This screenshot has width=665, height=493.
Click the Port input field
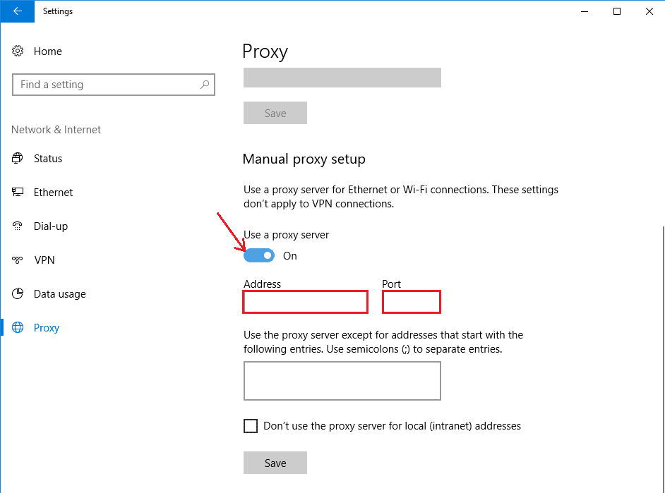point(411,302)
